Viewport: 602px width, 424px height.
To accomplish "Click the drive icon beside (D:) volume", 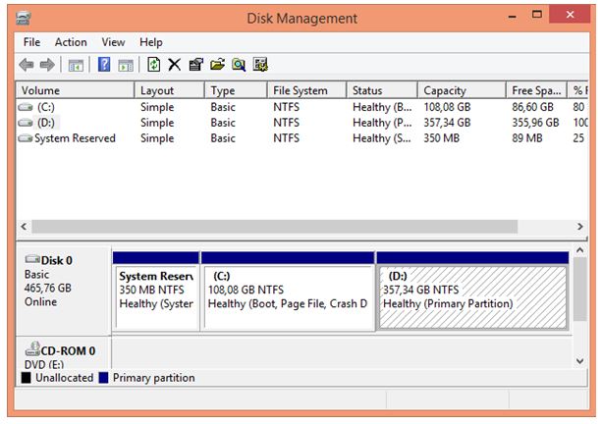I will [x=26, y=123].
